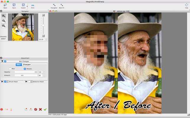Click the Save toolbar icon
Viewport: 190px width, 118px height.
click(x=14, y=5)
